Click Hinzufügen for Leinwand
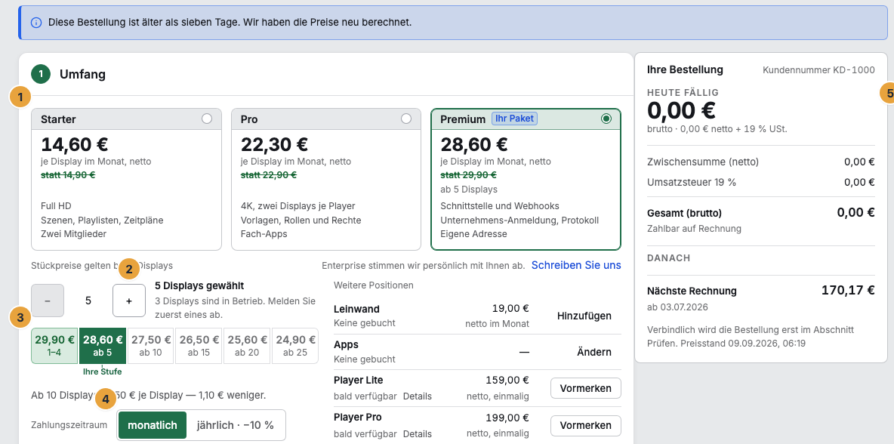894x444 pixels. (x=584, y=316)
